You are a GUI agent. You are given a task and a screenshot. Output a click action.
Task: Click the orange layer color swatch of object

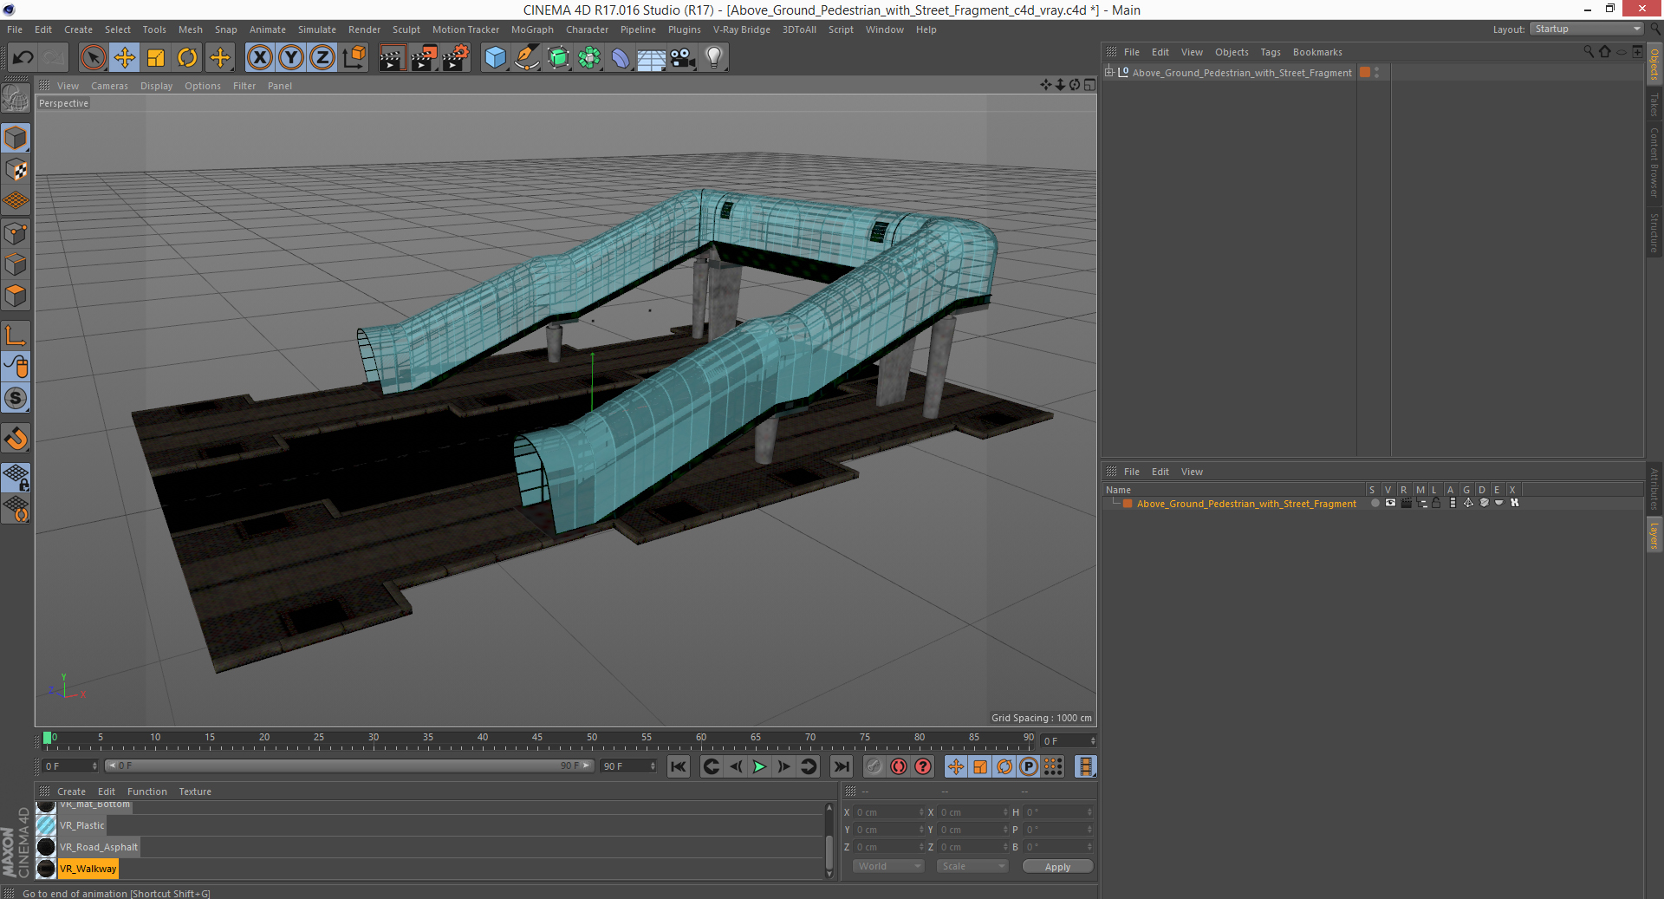click(x=1365, y=73)
